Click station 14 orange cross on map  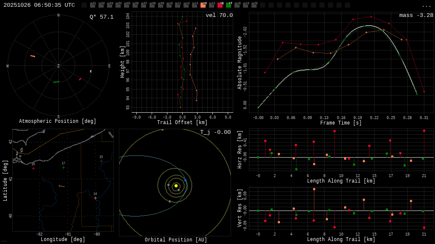[x=95, y=198]
